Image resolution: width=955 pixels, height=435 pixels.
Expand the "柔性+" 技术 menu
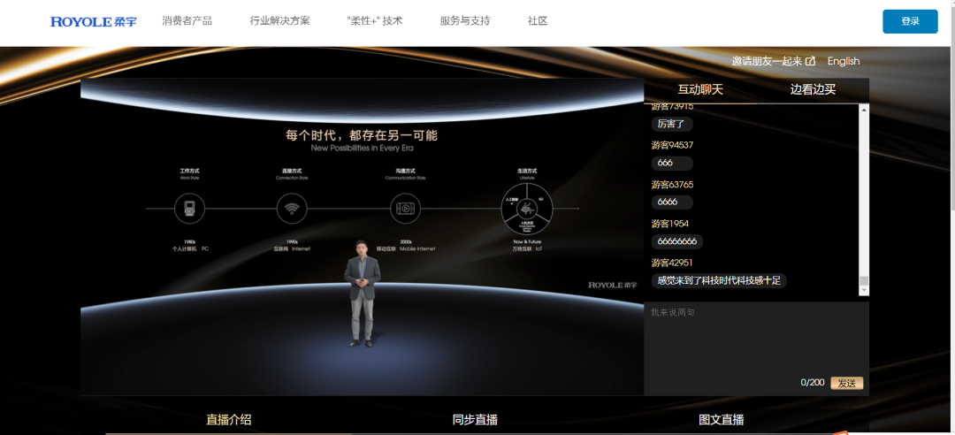[x=375, y=21]
